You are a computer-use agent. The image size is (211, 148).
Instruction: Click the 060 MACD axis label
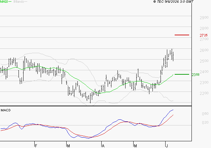205,114
